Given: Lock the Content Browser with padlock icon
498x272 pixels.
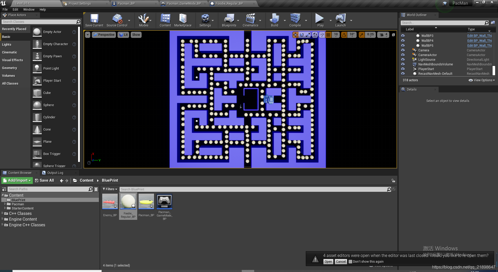Looking at the screenshot, I should coord(393,180).
